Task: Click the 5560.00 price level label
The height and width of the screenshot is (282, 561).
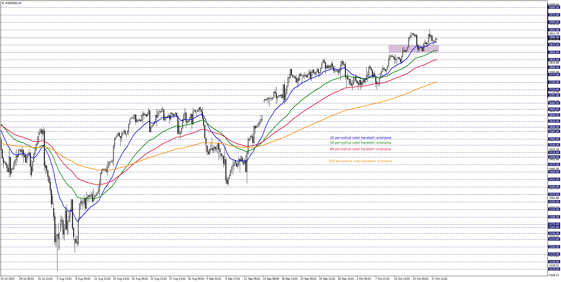Action: [x=554, y=139]
